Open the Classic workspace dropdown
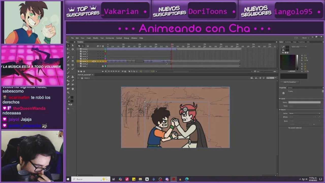The image size is (325, 183). tap(305, 38)
